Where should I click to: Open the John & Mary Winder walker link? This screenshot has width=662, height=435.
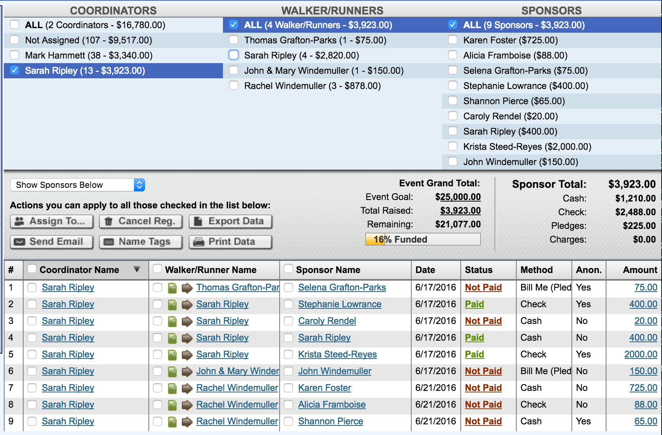coord(238,371)
